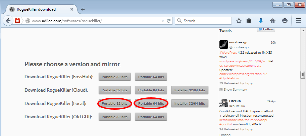Click the #WordPress hashtag link
The width and height of the screenshot is (306, 136).
click(x=228, y=53)
